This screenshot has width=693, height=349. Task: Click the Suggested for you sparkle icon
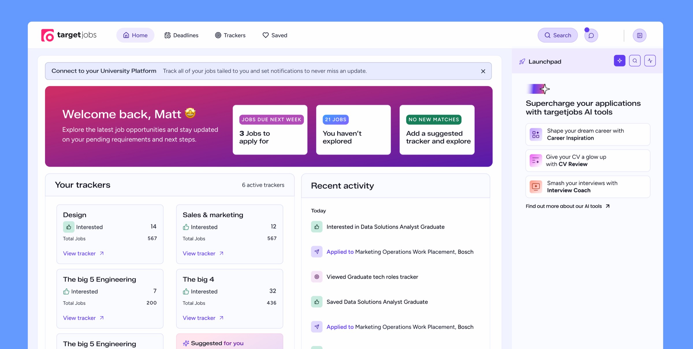point(186,343)
